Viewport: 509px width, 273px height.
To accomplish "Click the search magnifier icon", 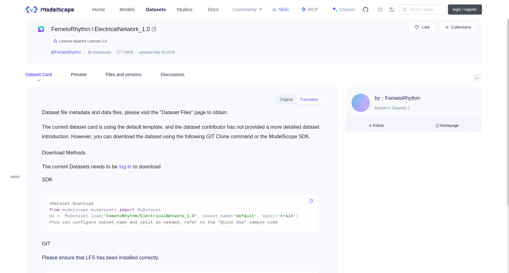I will click(405, 10).
